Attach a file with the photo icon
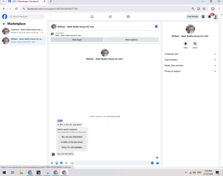 [x=57, y=163]
